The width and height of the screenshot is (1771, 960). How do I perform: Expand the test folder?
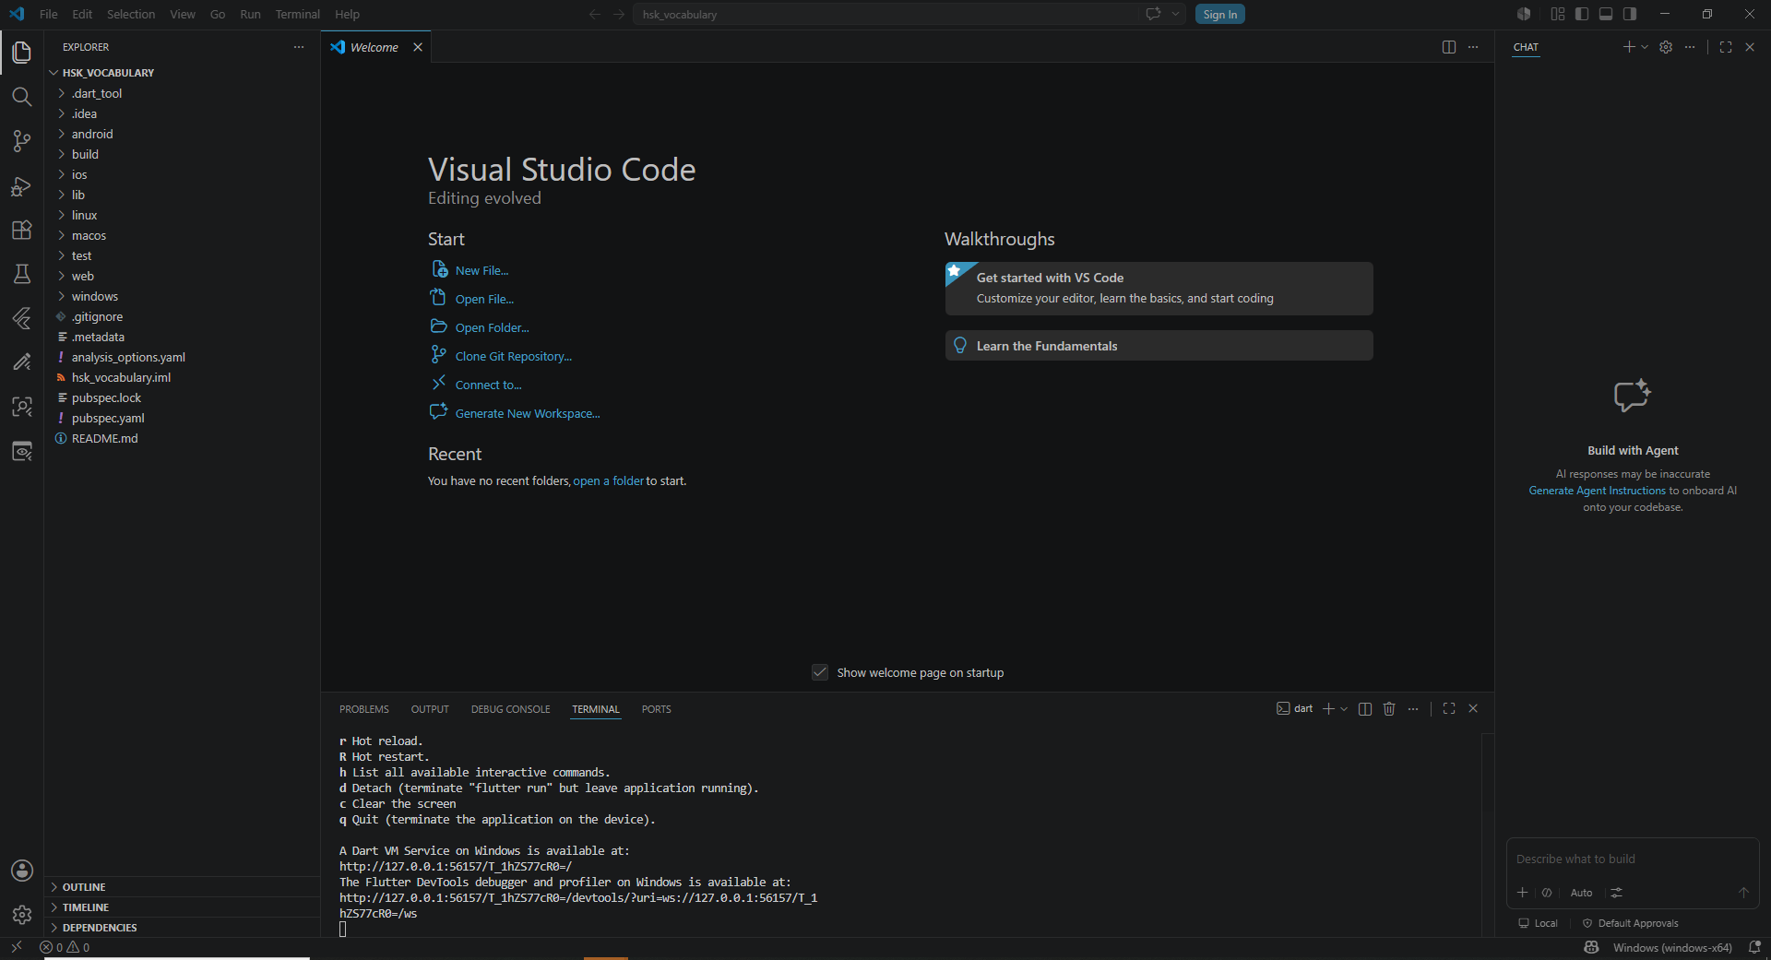click(183, 255)
